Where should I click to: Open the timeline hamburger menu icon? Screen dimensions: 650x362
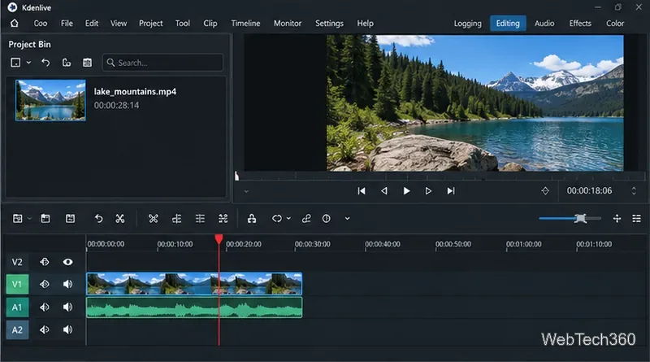pos(637,219)
